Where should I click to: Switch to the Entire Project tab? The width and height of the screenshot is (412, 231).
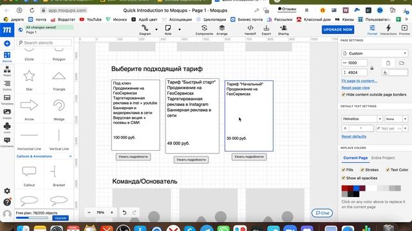coord(383,158)
